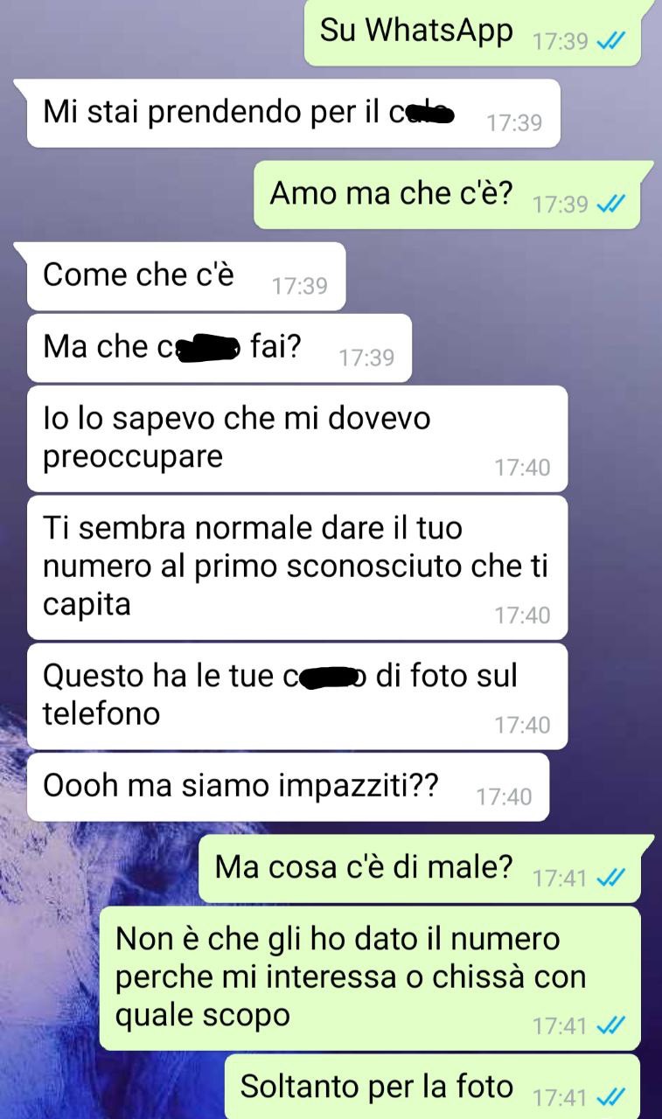Tap read-receipt ticks on 'Su WhatsApp' message

610,41
